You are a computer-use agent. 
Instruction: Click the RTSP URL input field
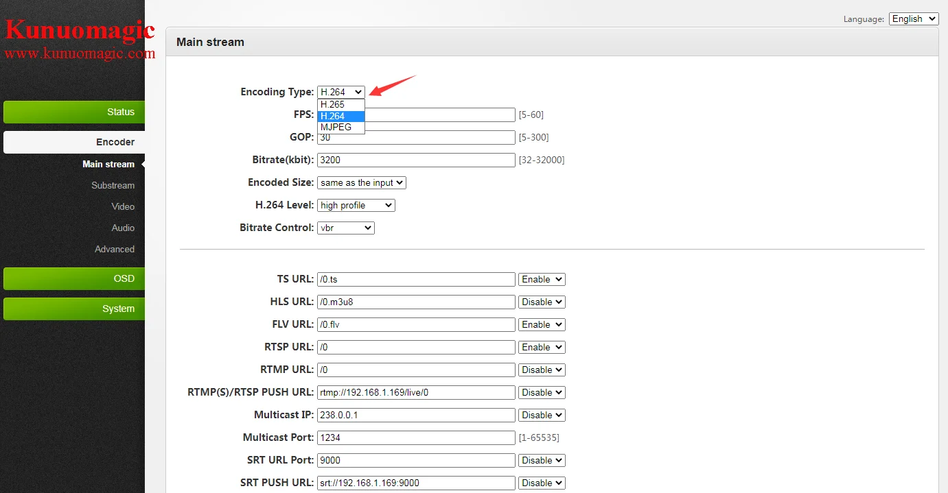coord(416,347)
